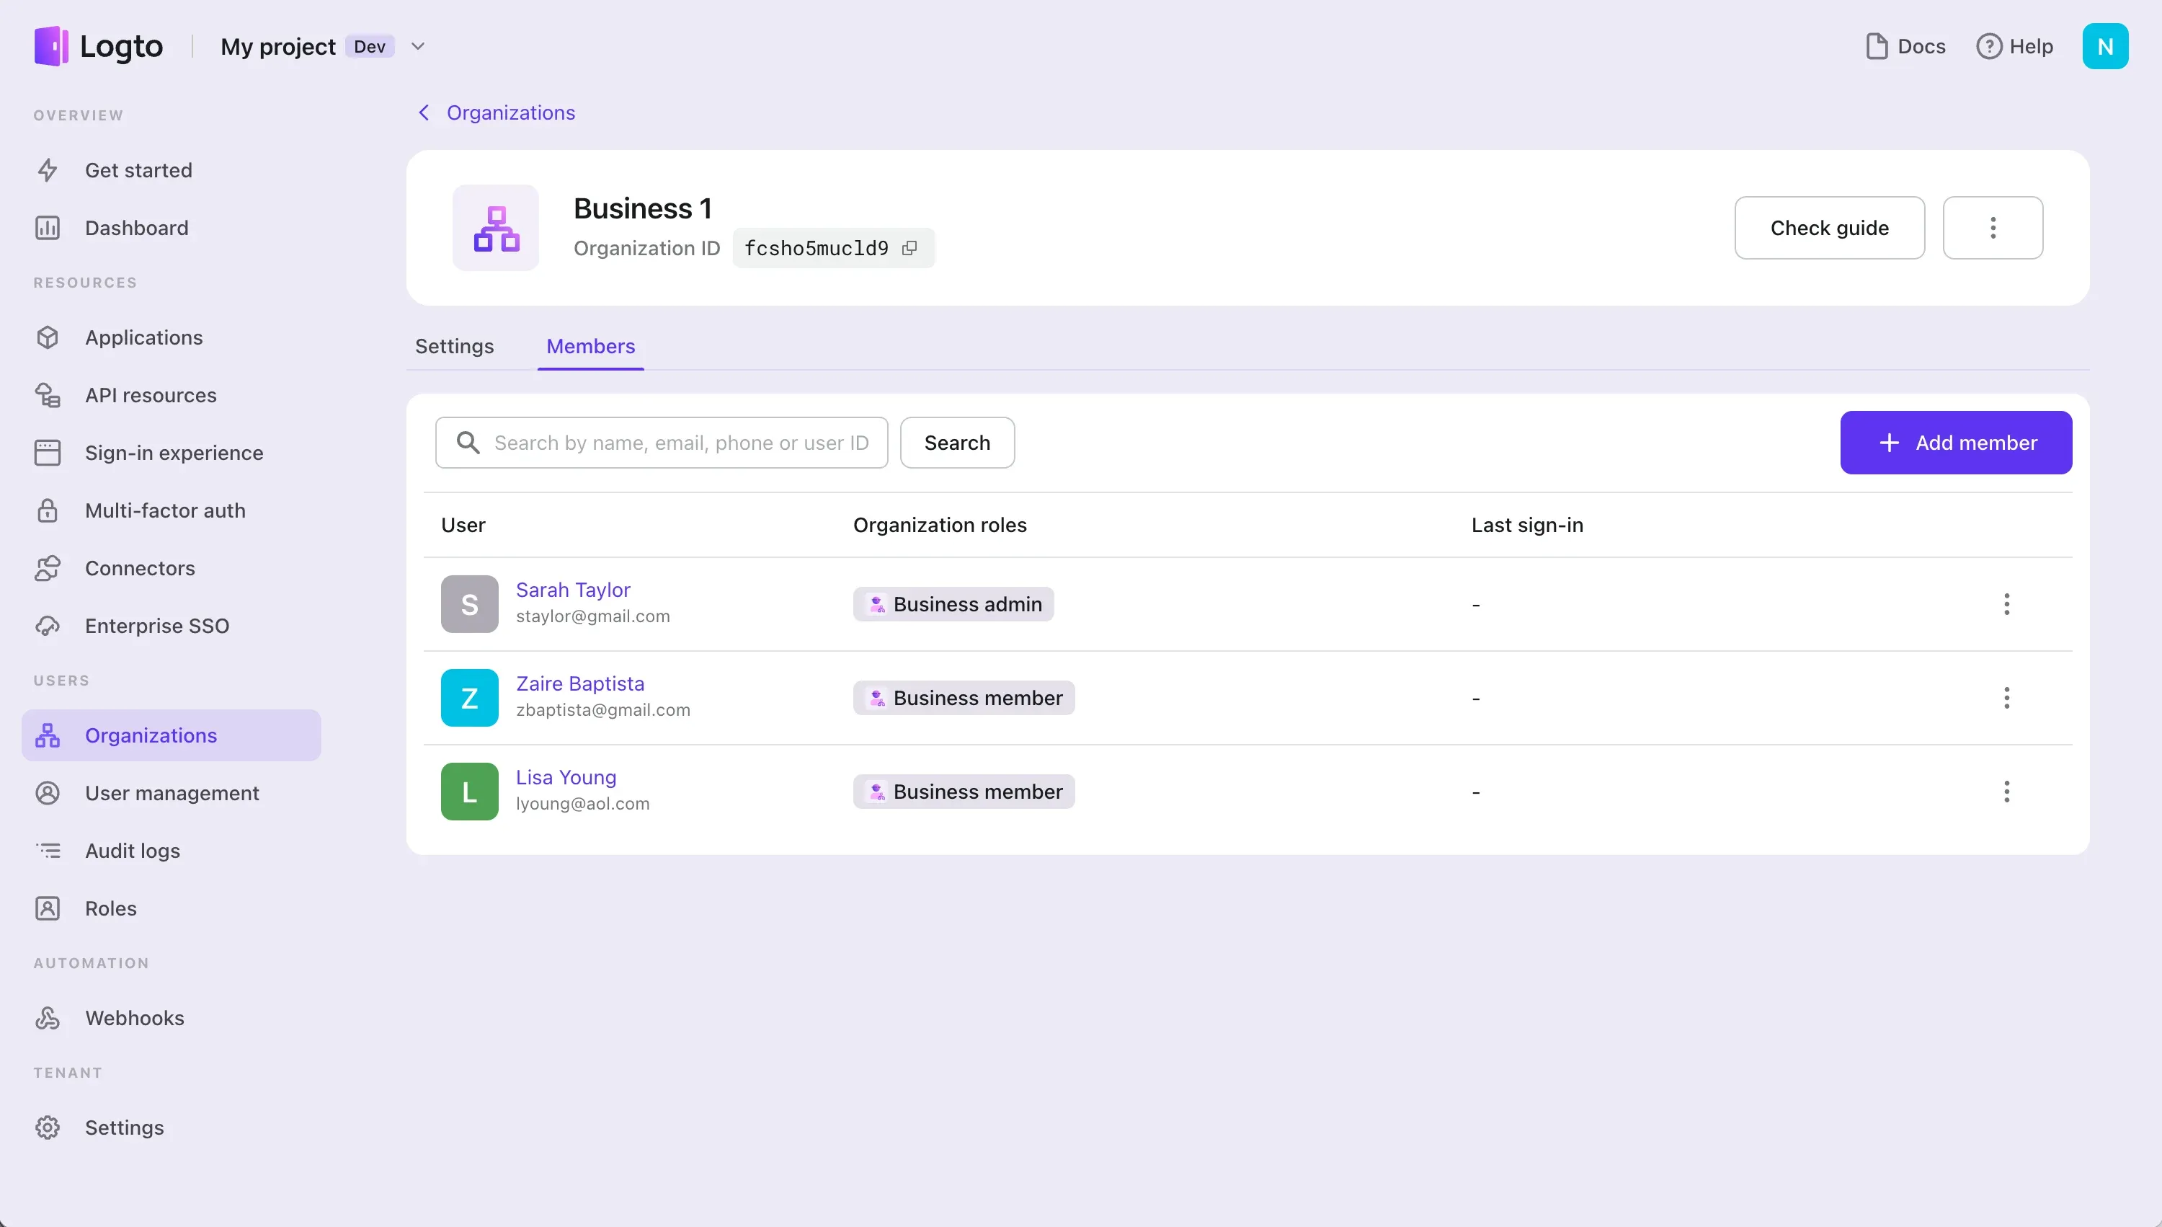Click the three-dot menu on organization header
Screen dimensions: 2162x1227
(1994, 227)
